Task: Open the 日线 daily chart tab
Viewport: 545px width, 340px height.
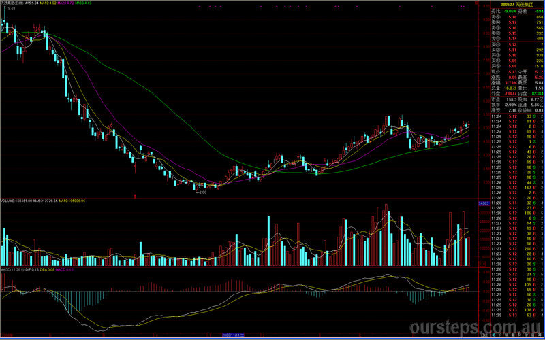Action: coord(484,335)
